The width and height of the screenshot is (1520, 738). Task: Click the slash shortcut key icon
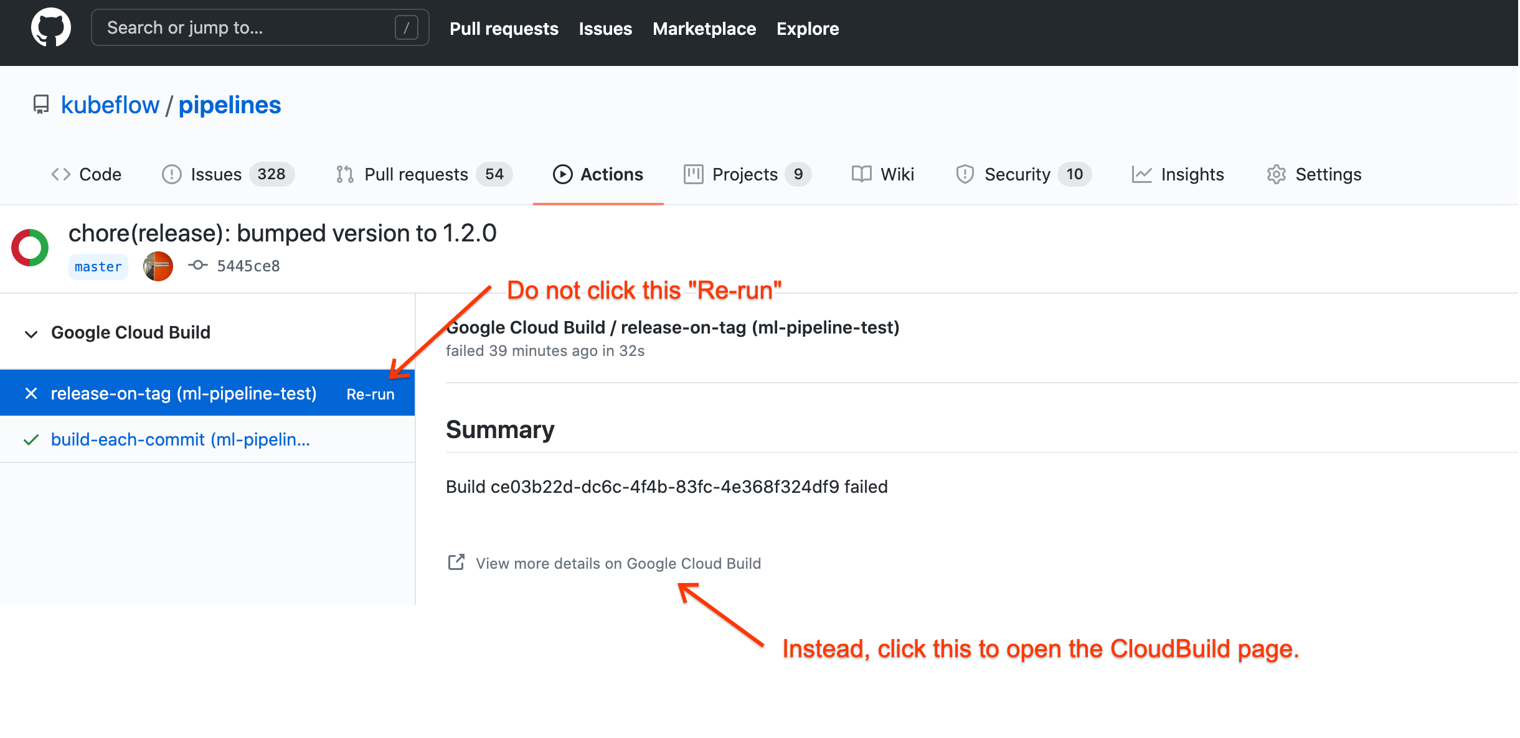point(406,27)
